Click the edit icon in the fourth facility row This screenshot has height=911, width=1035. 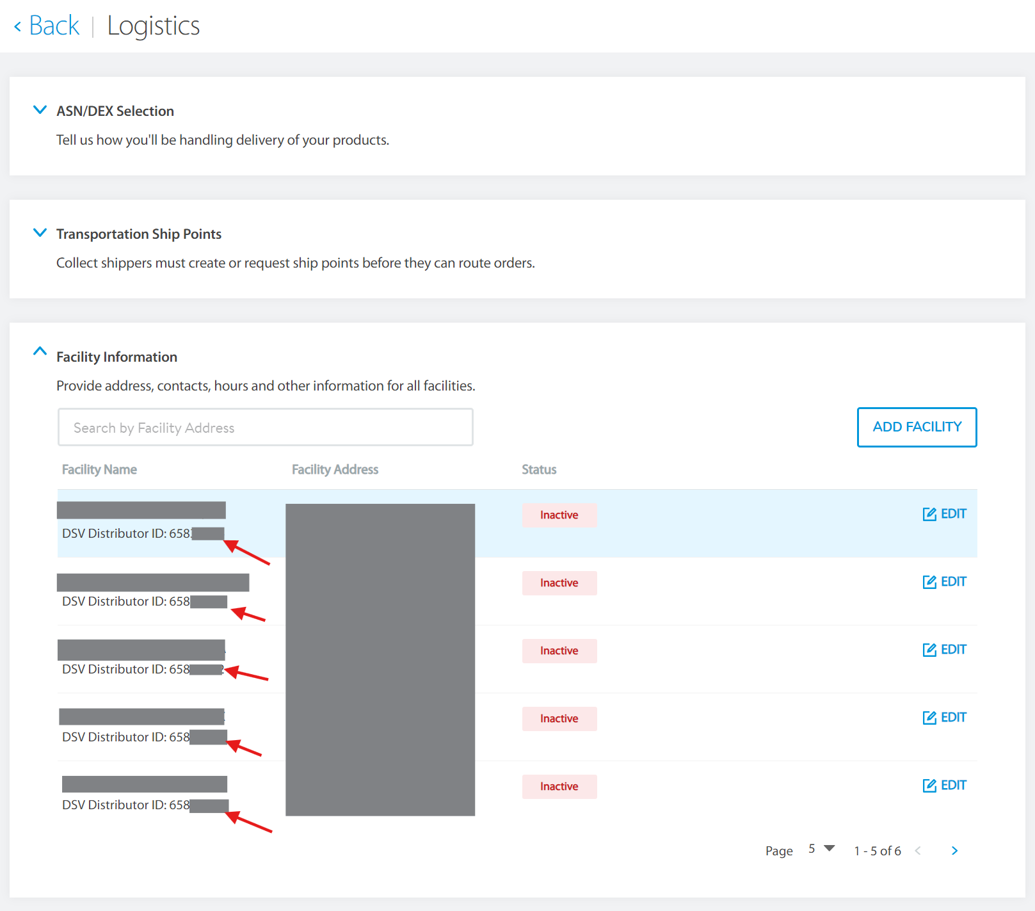[929, 718]
